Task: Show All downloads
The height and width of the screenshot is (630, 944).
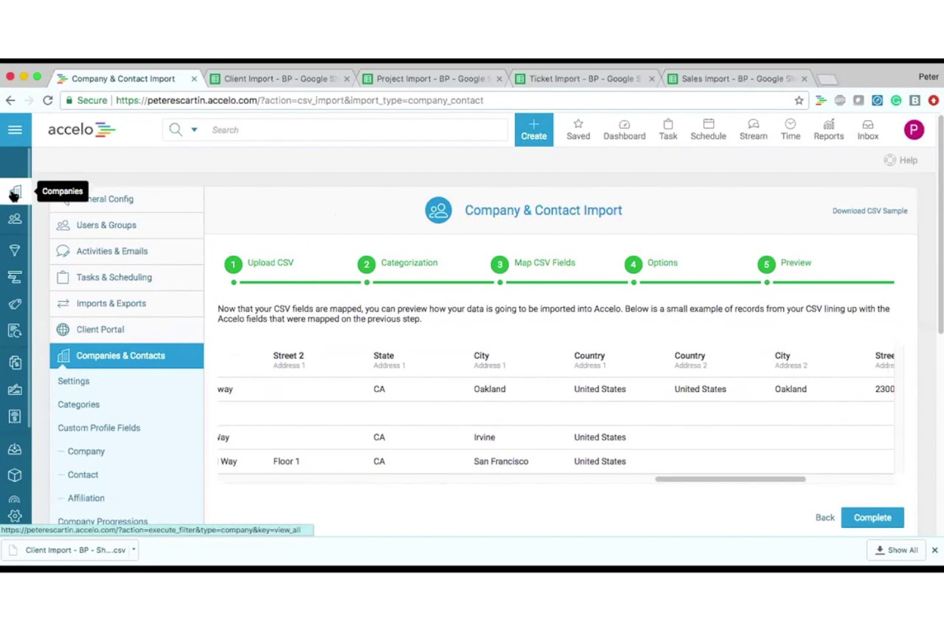Action: tap(896, 550)
